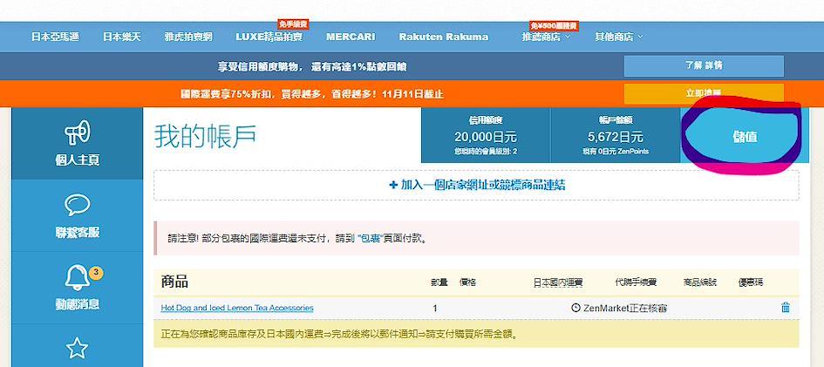Open the 動態消息 bell icon
This screenshot has width=824, height=367.
coord(78,276)
